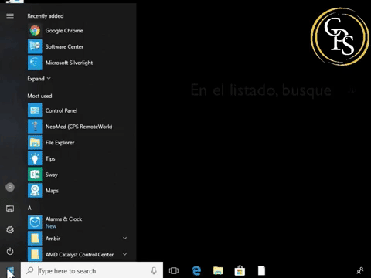Expand the Recently added list

click(x=39, y=79)
